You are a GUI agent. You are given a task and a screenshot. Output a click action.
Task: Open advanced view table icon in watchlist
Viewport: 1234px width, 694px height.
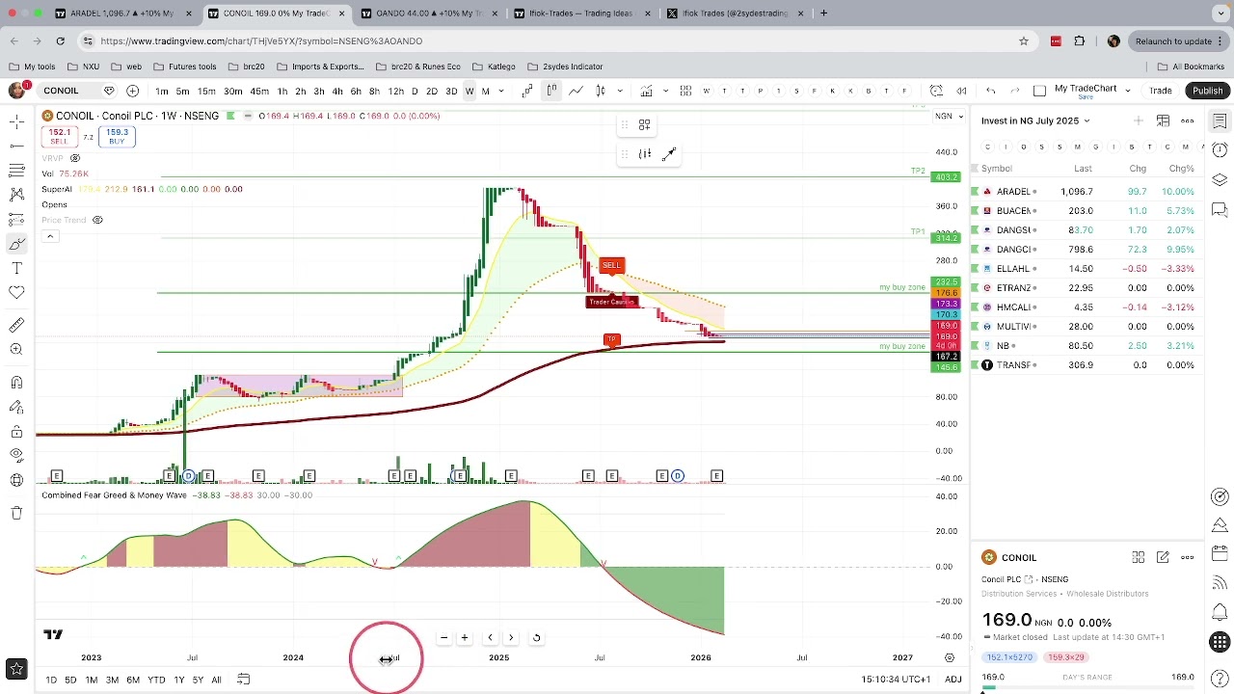click(x=1164, y=120)
